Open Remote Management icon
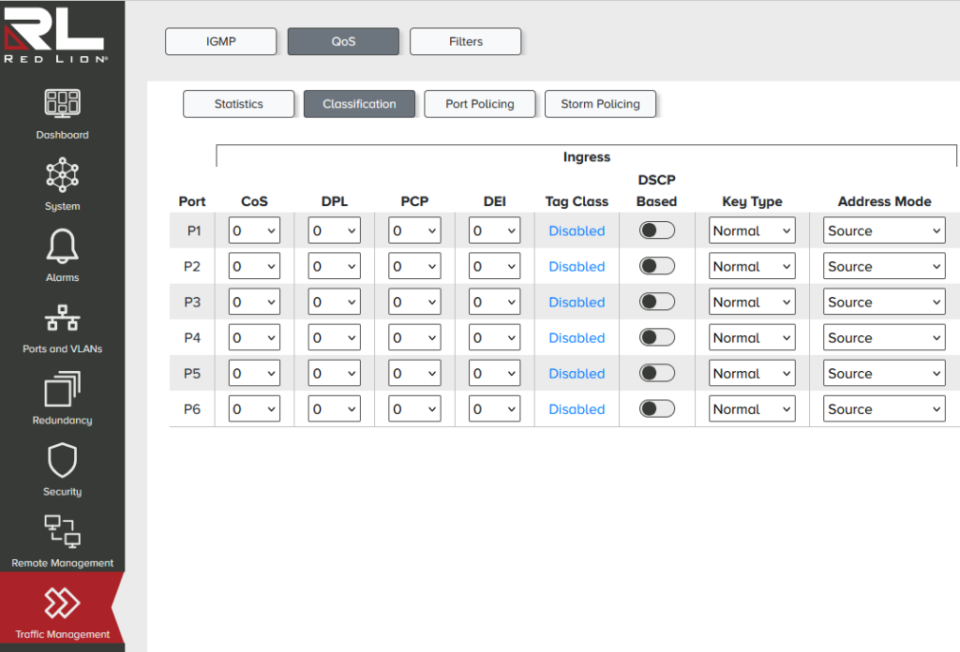The image size is (960, 652). pyautogui.click(x=62, y=531)
